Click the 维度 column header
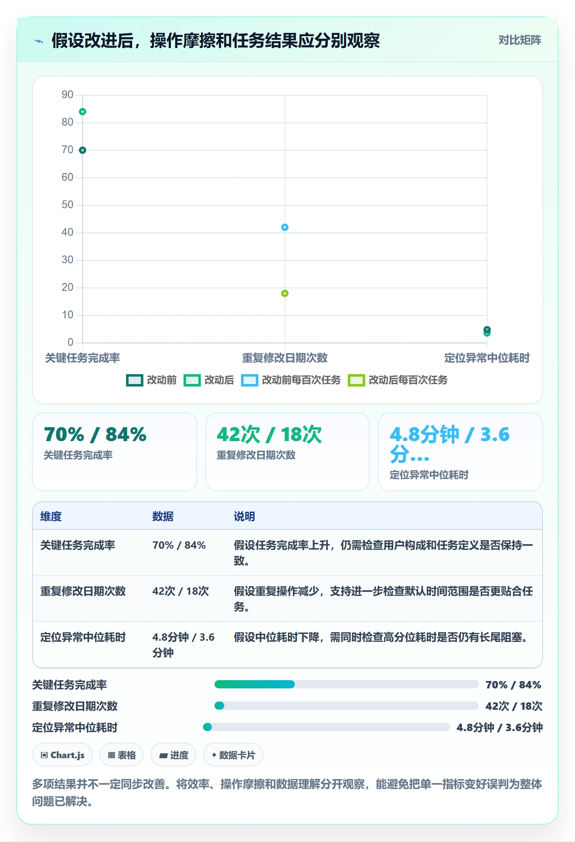The height and width of the screenshot is (842, 575). 51,516
